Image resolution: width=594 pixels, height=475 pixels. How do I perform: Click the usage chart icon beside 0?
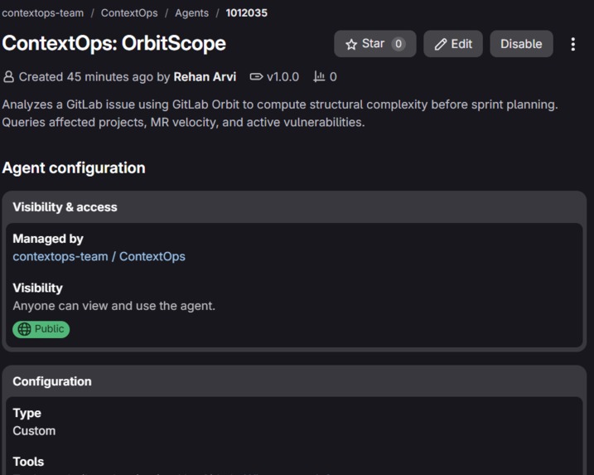click(x=319, y=77)
